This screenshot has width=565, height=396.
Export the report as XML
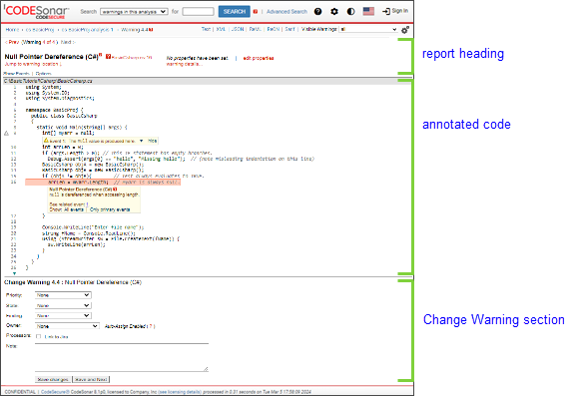pyautogui.click(x=221, y=29)
